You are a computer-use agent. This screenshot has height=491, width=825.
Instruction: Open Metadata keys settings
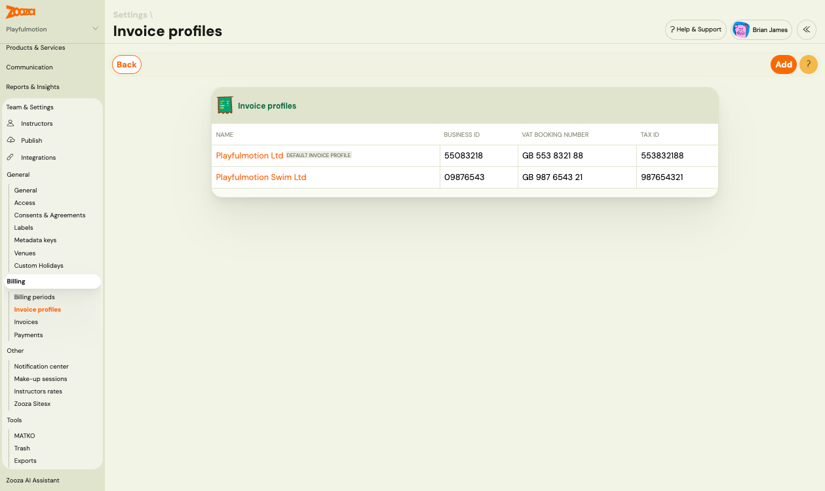(x=35, y=240)
